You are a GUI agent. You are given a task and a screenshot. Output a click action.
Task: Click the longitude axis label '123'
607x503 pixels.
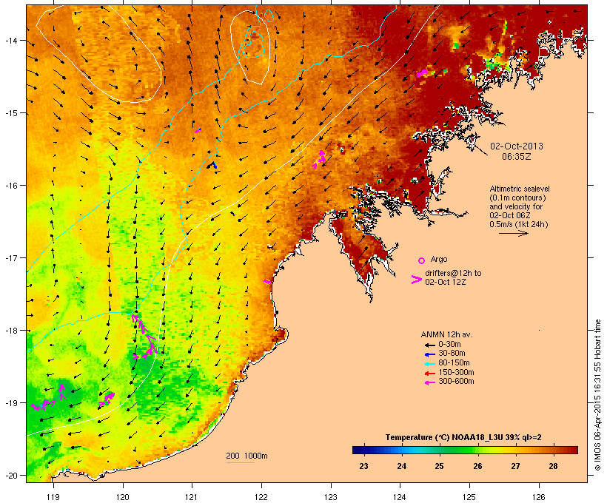331,496
